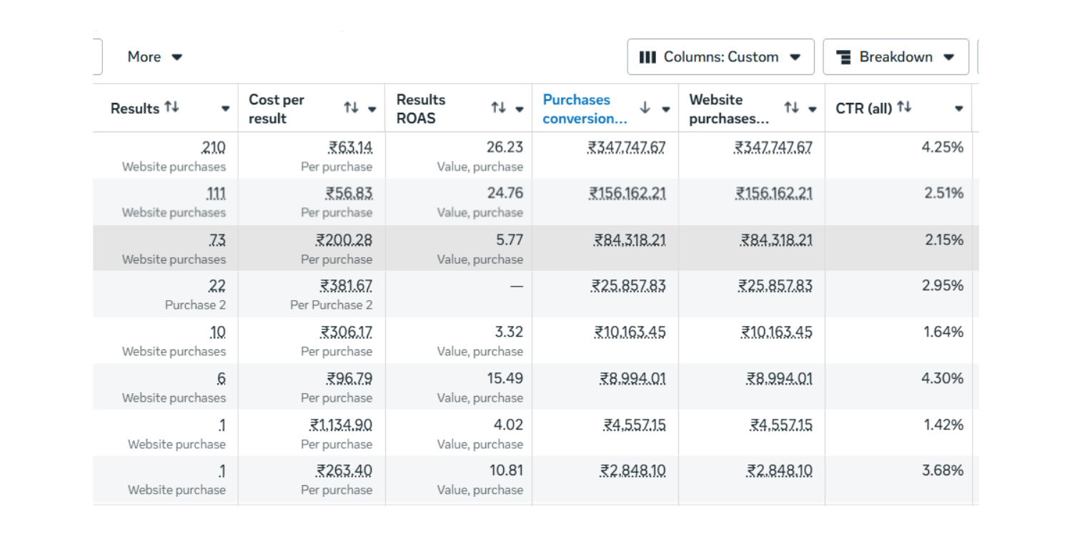Open the More dropdown menu
The height and width of the screenshot is (536, 1072).
pos(154,57)
